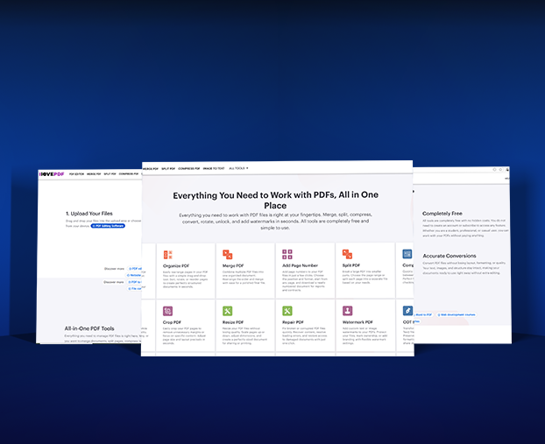Viewport: 545px width, 444px height.
Task: Open SPLIT PDF in left window navigation
Action: tap(110, 174)
